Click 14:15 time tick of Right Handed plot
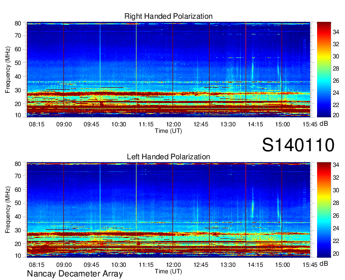This screenshot has width=345, height=280. [x=255, y=124]
